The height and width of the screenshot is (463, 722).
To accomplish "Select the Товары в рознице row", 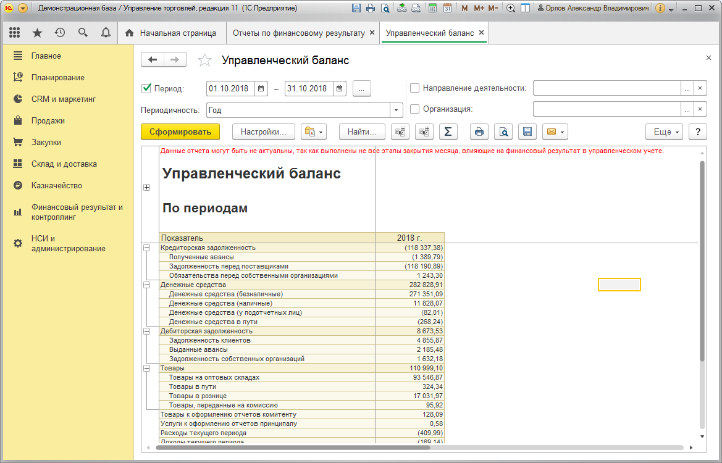I will pos(301,396).
